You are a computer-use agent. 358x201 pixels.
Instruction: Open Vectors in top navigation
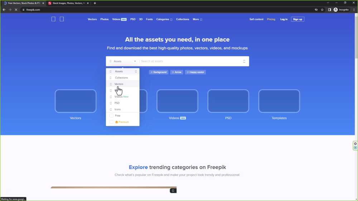(x=92, y=19)
